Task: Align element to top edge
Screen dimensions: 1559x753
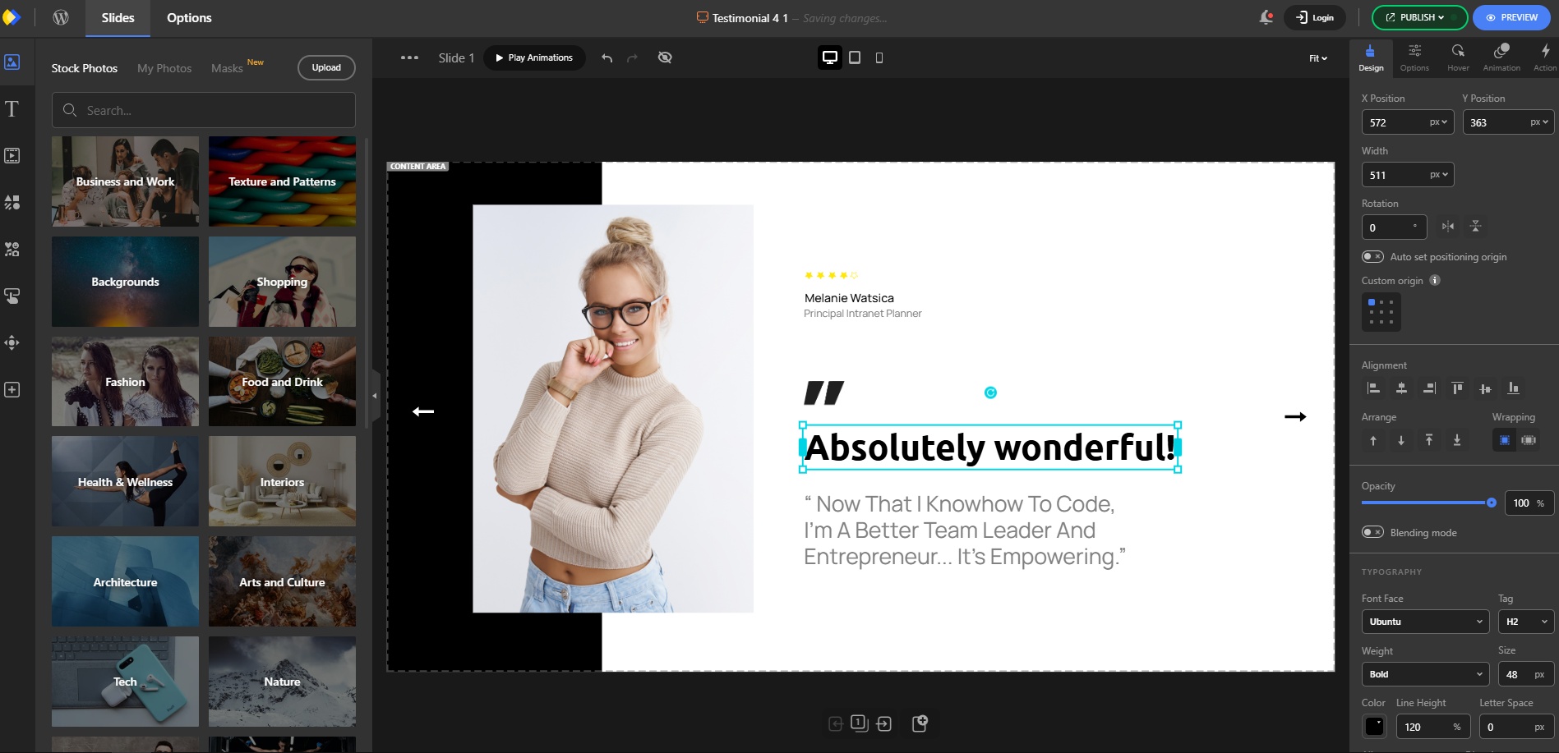Action: click(x=1457, y=388)
